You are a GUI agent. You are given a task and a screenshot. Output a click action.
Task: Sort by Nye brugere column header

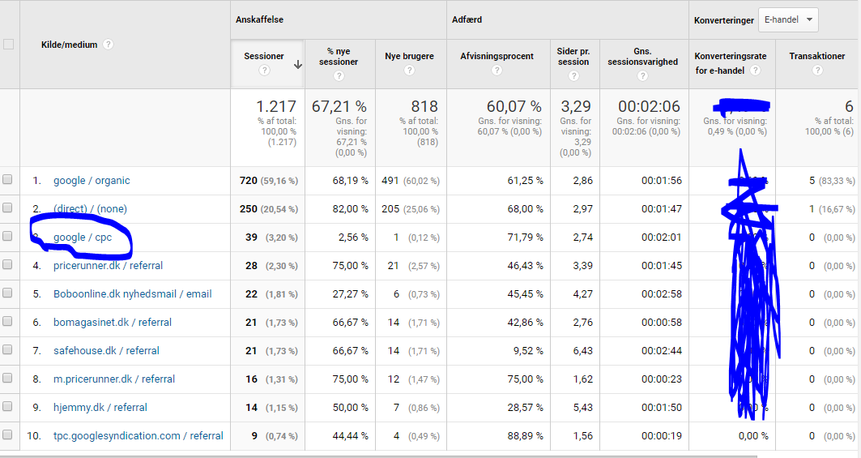pyautogui.click(x=409, y=56)
